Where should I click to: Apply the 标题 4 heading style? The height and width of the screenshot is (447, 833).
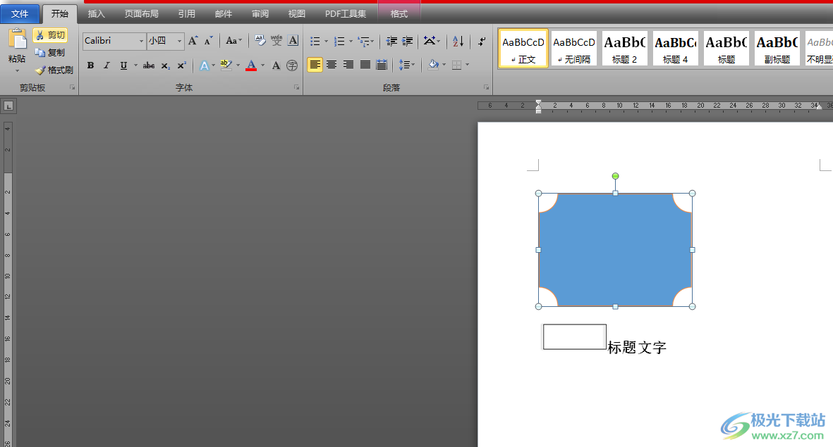(675, 49)
